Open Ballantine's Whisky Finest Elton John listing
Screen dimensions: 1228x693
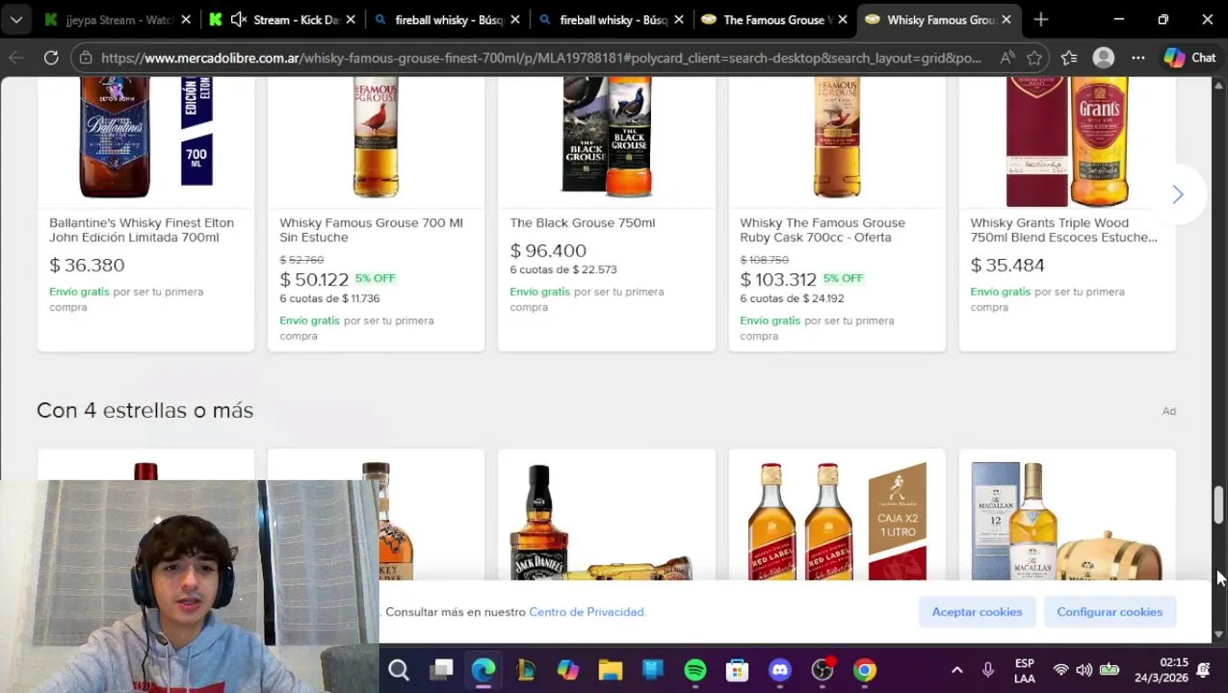tap(142, 230)
